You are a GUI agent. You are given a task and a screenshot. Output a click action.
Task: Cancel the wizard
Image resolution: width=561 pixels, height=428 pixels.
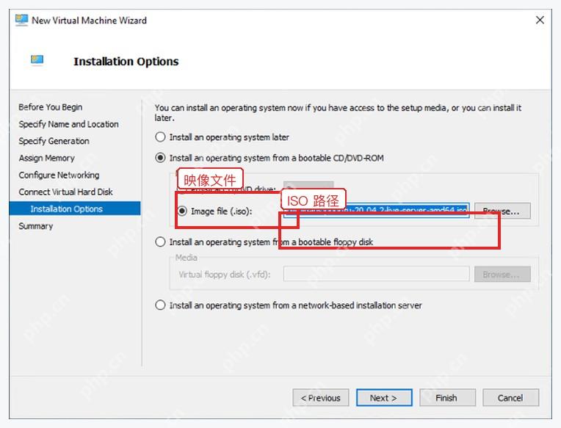(510, 398)
